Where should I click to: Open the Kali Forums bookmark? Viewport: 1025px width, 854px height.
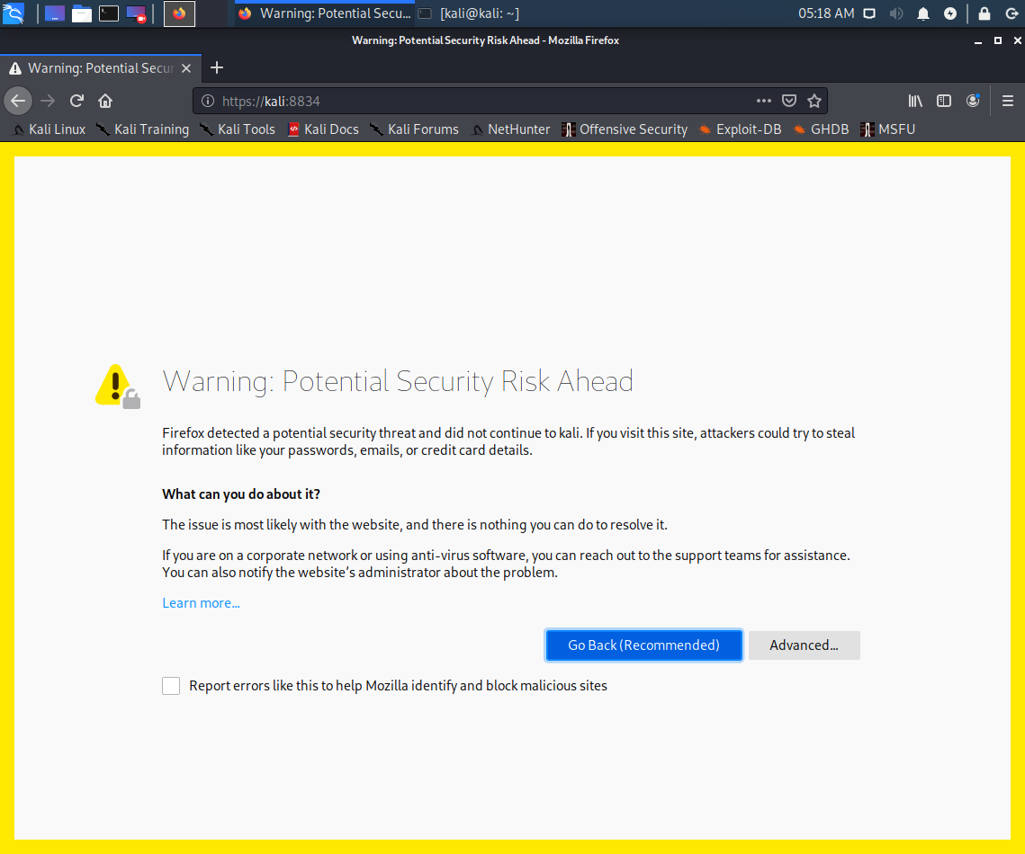point(414,129)
